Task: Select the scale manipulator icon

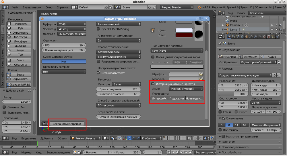Action: coord(138,138)
